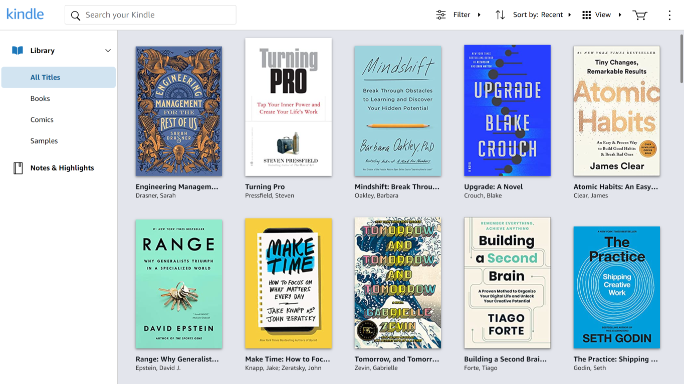The image size is (684, 384).
Task: Select the Samples section
Action: (x=44, y=140)
